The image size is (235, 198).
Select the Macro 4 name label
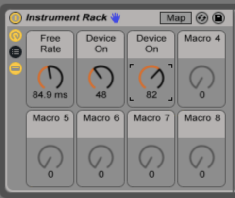tap(202, 38)
